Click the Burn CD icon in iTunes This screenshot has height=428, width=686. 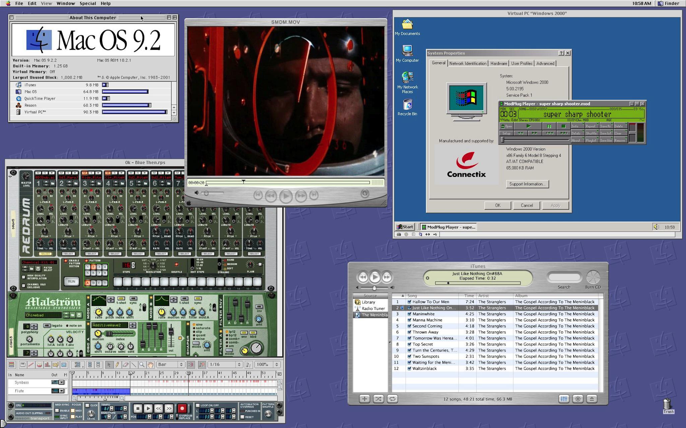point(593,277)
